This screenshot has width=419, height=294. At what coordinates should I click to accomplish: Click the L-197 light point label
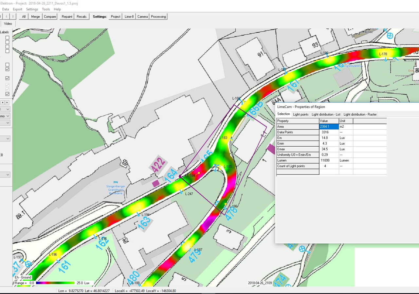(17, 257)
